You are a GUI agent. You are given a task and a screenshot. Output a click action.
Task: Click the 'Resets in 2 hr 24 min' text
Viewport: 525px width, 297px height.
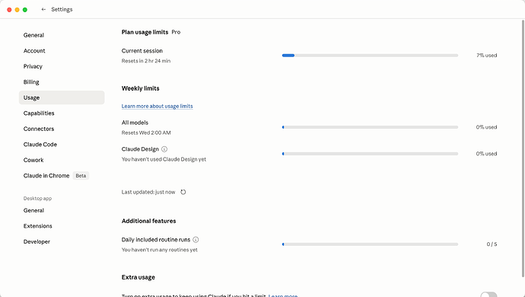coord(146,61)
